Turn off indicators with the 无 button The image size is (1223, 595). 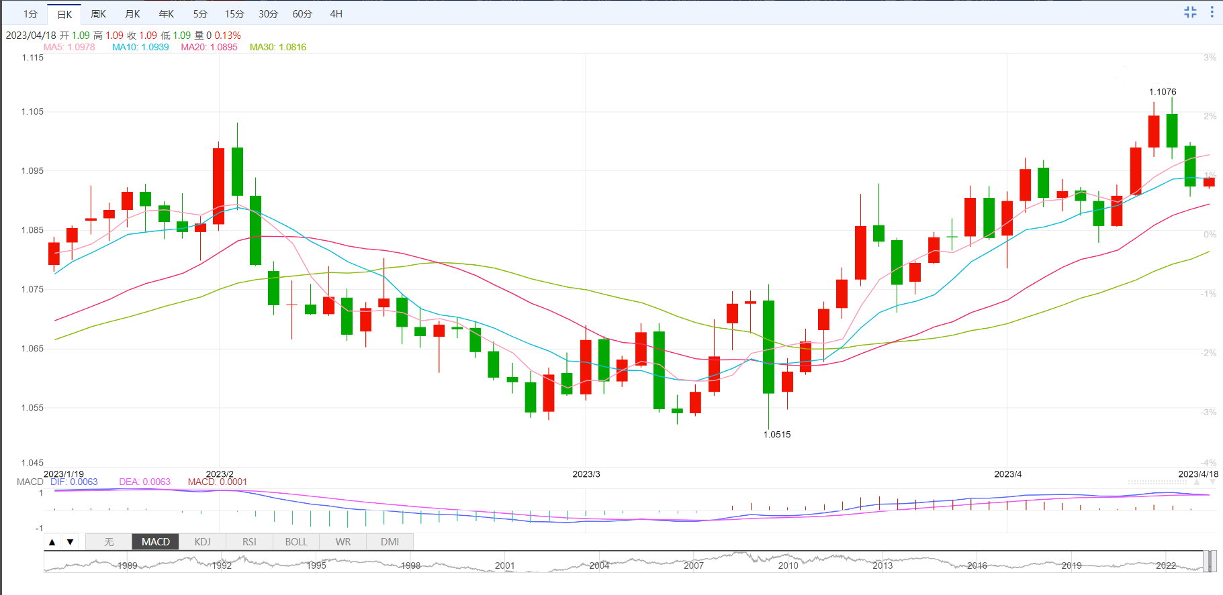(109, 542)
